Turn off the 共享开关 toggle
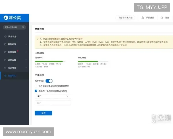Image resolution: width=173 pixels, height=139 pixels. tap(49, 81)
